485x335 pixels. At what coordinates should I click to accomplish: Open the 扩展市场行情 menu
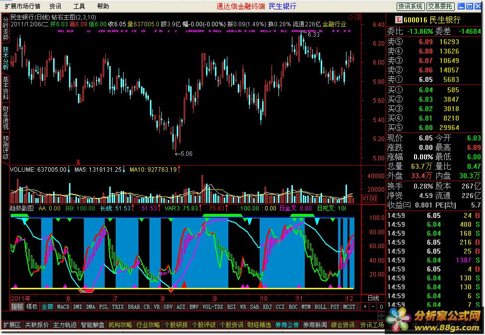[22, 6]
